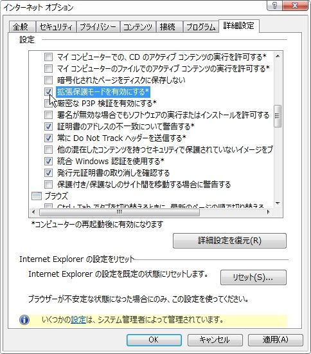Uncheck 発行元証明書の取り消しを確認する checkbox
311x354 pixels.
pos(48,173)
